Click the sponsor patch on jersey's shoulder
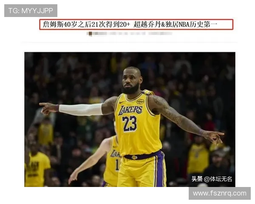Viewport: 255px width, 204px height. tap(140, 102)
